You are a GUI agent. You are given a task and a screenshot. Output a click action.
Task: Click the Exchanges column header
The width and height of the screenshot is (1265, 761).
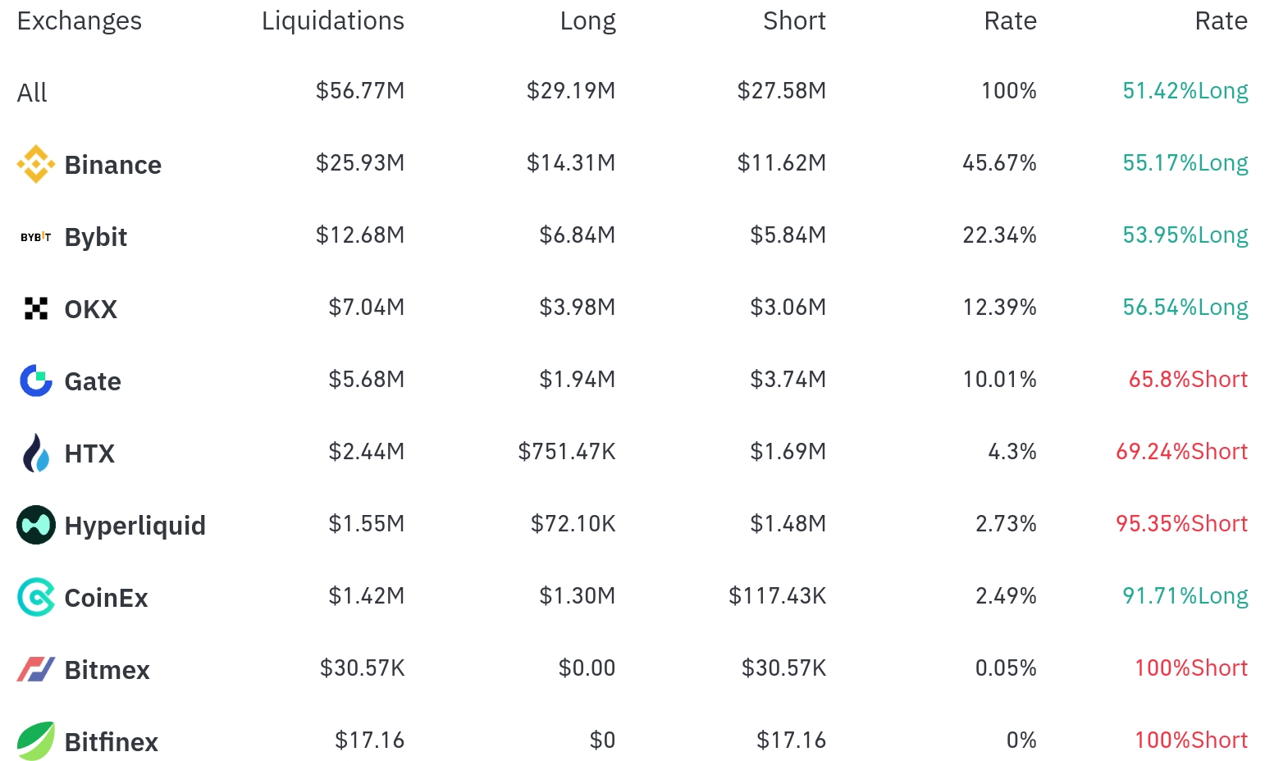(80, 21)
